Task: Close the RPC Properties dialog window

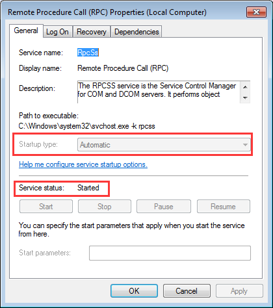Action: click(256, 12)
